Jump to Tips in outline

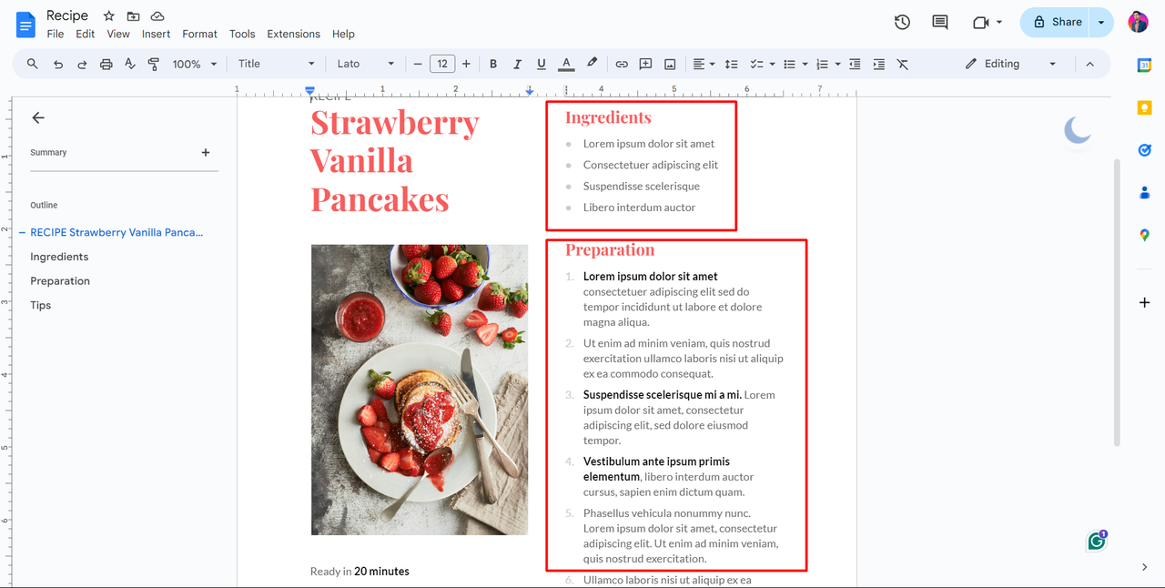[40, 306]
